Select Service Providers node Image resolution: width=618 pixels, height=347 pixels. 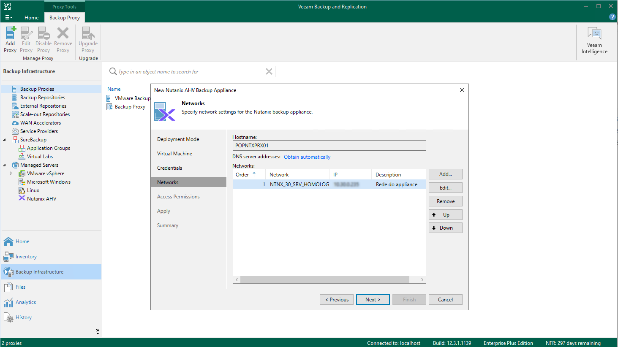[x=39, y=131]
